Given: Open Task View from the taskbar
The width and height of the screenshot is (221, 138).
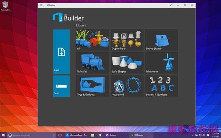Looking at the screenshot, I should point(60,135).
